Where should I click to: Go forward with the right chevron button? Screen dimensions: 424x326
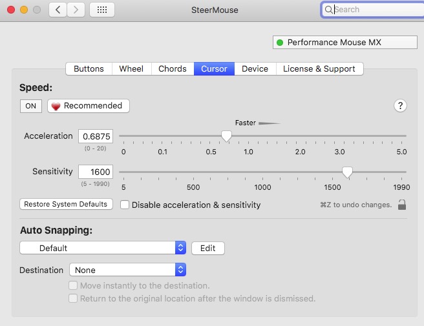pos(76,10)
